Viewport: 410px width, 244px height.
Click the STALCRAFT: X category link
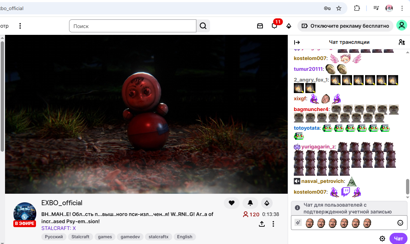[59, 228]
